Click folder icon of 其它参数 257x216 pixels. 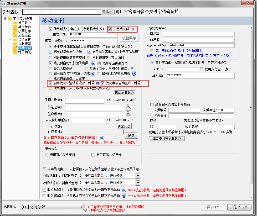click(15, 27)
